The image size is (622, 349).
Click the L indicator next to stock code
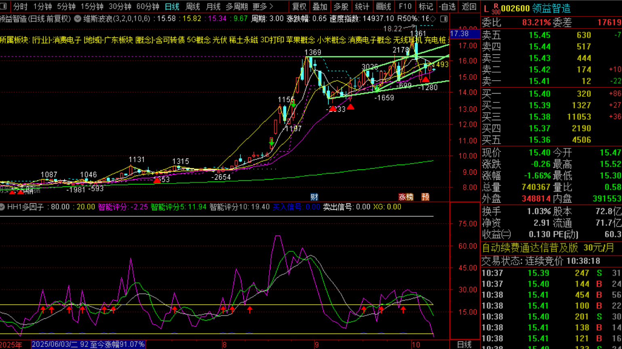[486, 8]
